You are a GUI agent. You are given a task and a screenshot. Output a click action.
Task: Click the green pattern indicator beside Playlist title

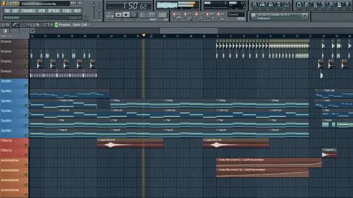(x=56, y=25)
